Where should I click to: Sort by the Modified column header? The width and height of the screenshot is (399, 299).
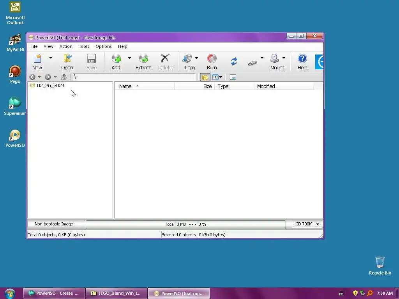click(x=284, y=86)
